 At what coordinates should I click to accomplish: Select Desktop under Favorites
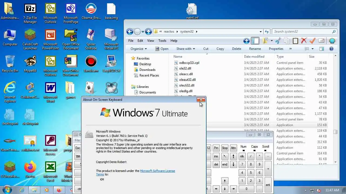[x=145, y=64]
